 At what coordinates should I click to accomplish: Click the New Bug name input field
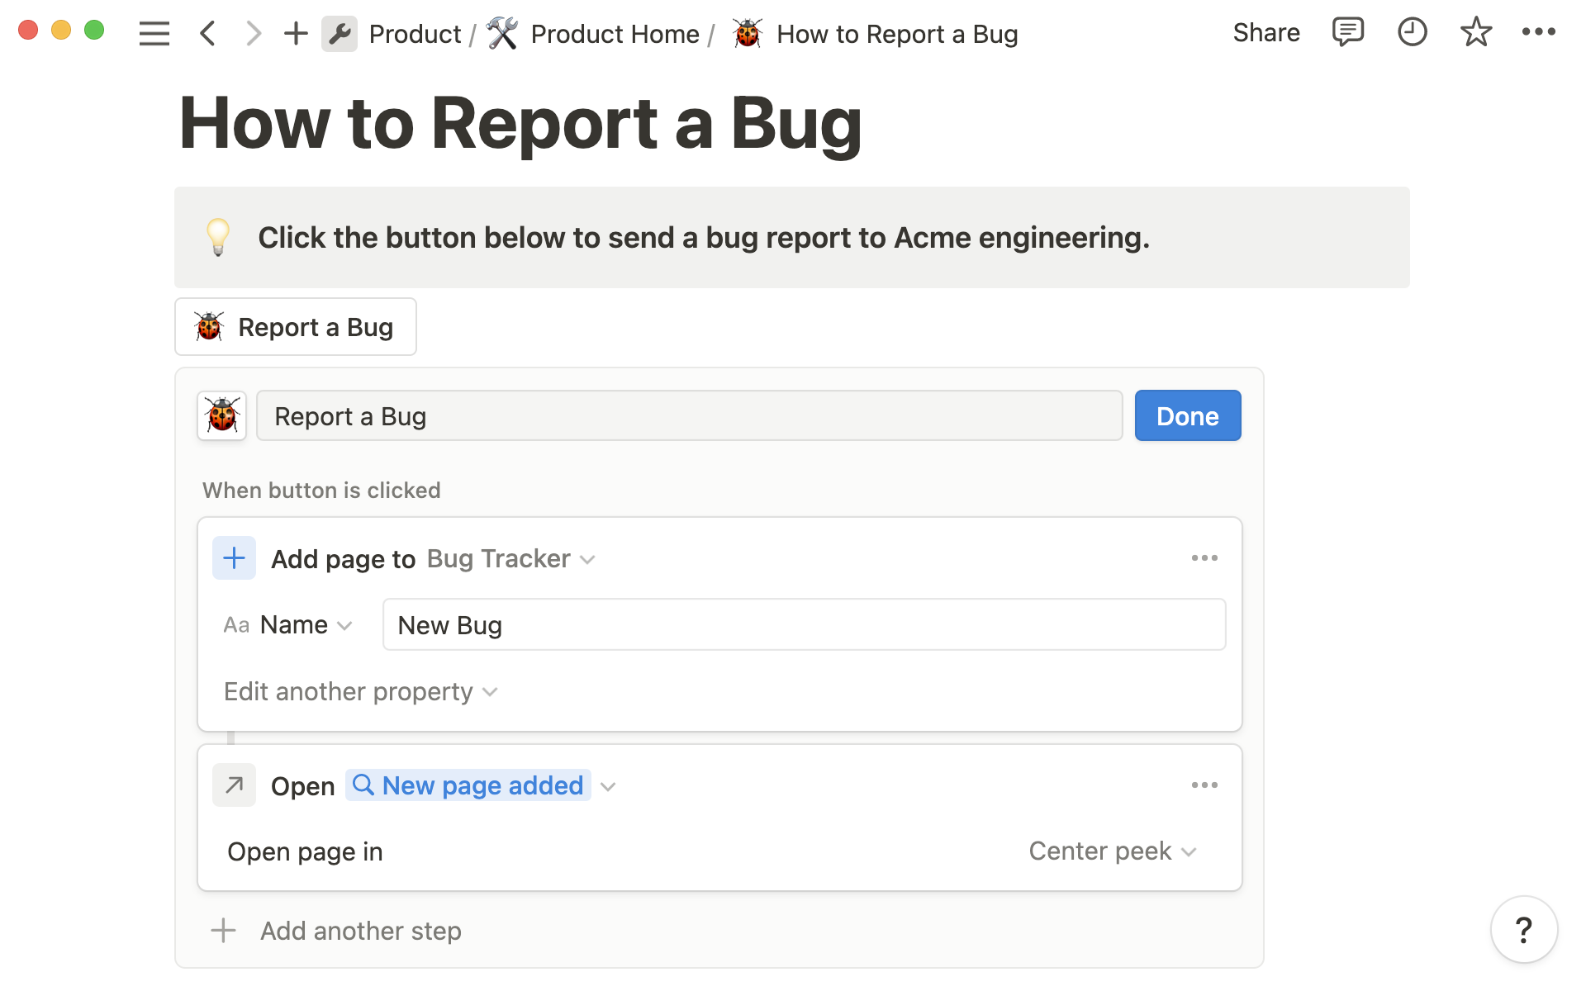tap(803, 624)
